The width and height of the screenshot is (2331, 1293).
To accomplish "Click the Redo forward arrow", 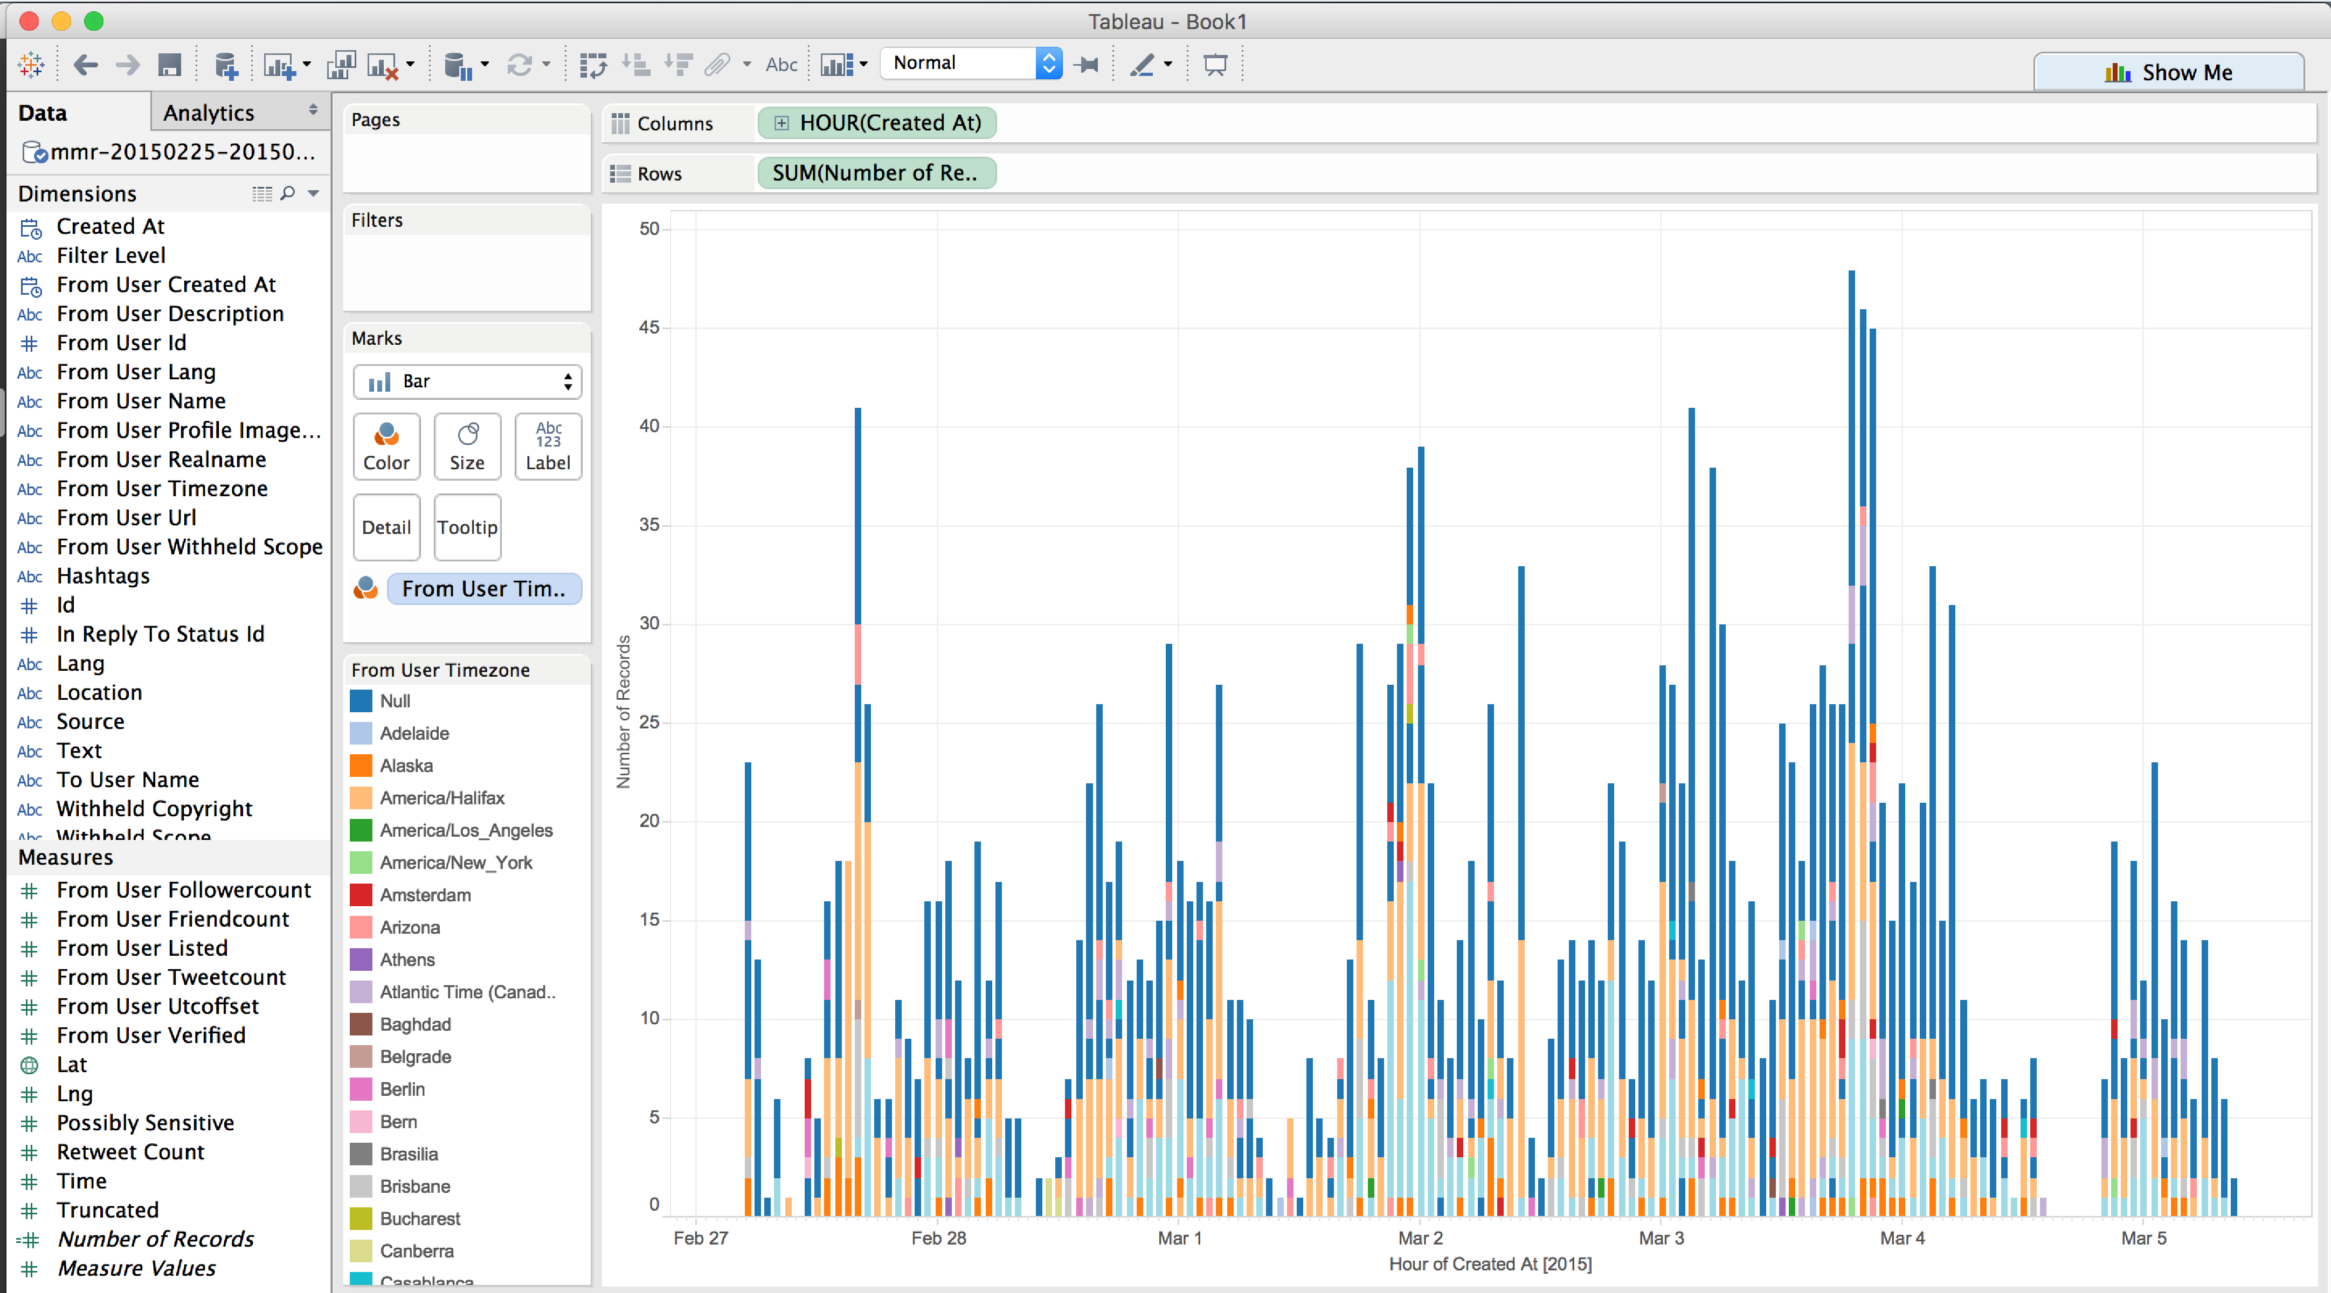I will 128,65.
